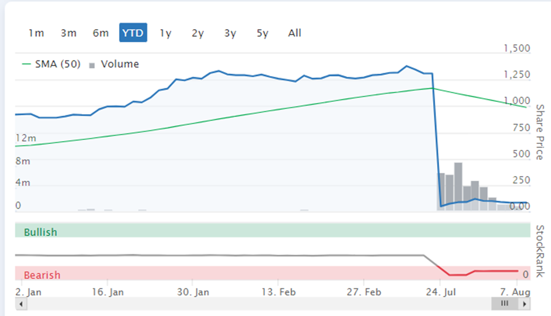Image resolution: width=551 pixels, height=316 pixels.
Task: Choose the 1y time range
Action: click(x=165, y=33)
